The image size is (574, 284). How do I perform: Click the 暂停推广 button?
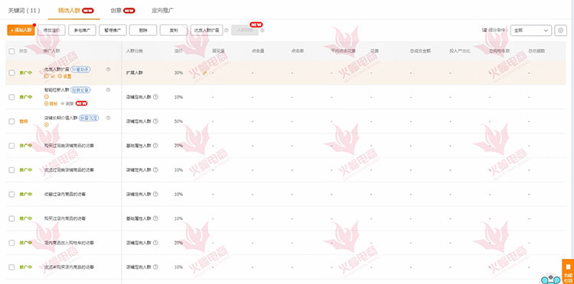pyautogui.click(x=113, y=31)
